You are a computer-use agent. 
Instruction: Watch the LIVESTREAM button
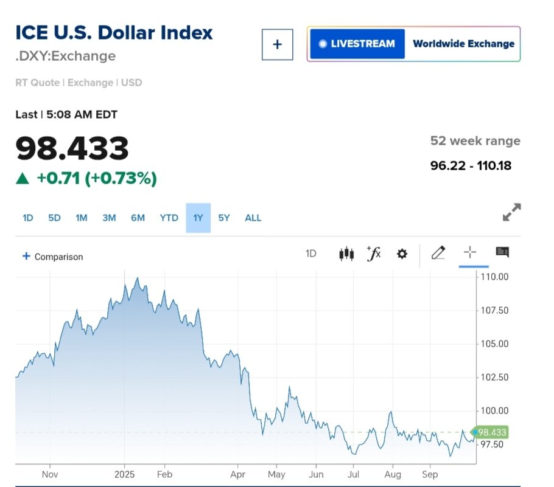point(357,44)
